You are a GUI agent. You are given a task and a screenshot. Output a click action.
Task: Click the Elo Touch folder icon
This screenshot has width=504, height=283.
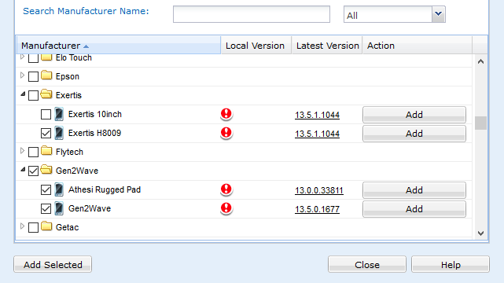coord(46,57)
